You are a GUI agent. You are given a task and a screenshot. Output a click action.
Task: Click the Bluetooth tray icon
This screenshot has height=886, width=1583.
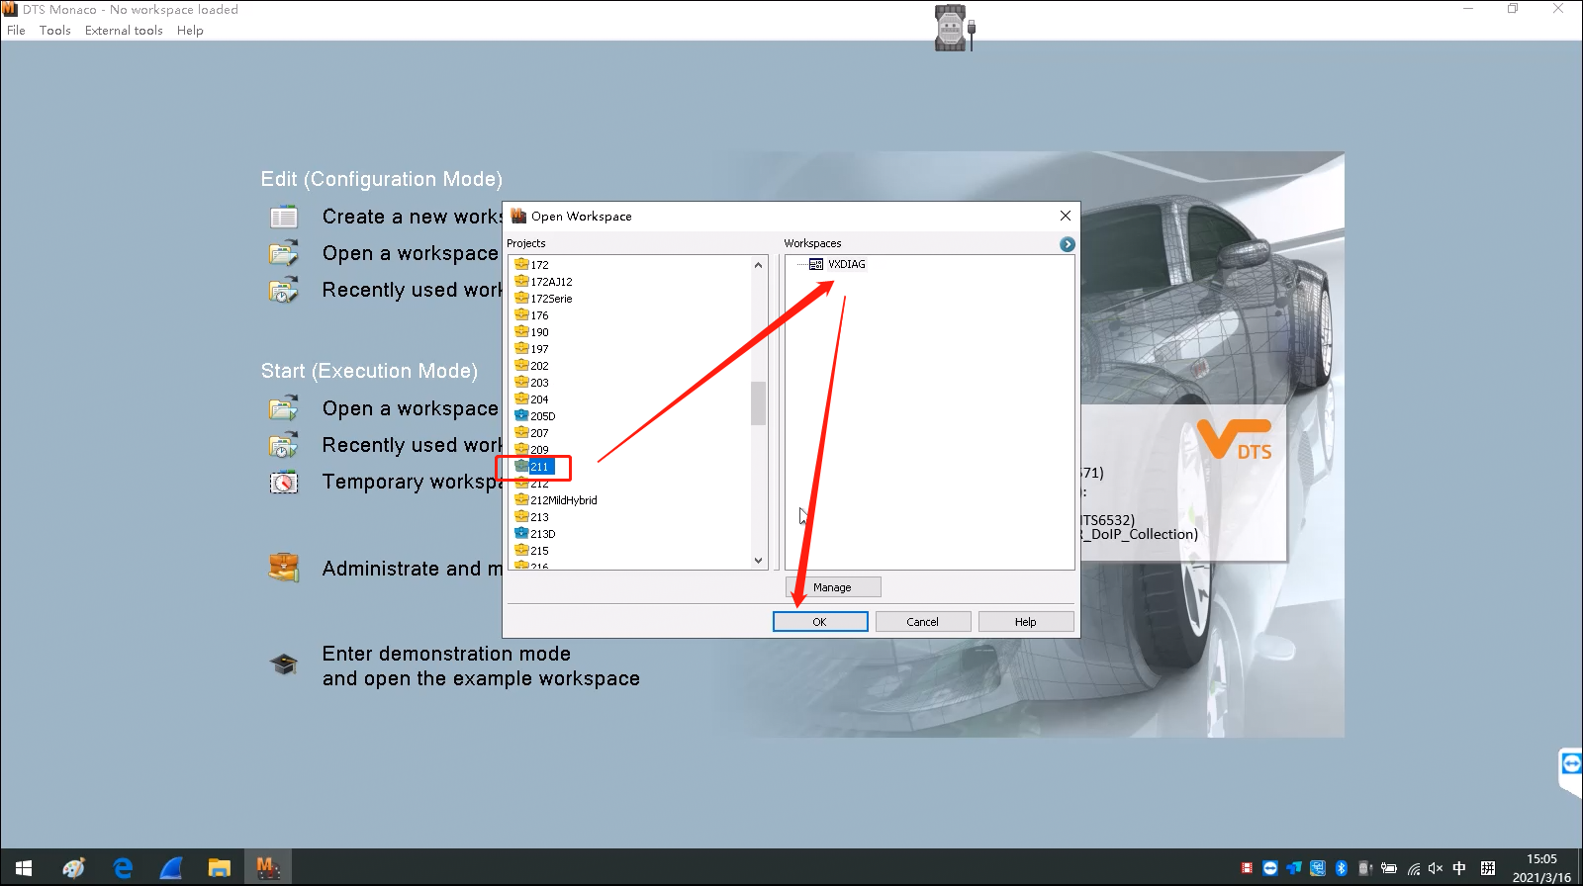tap(1342, 868)
